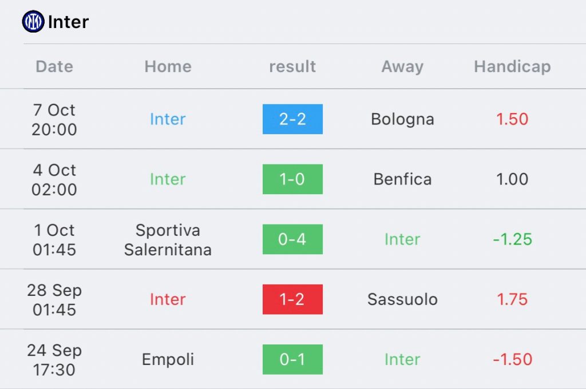
Task: Open the 0-1 result at Empoli
Action: coord(292,359)
